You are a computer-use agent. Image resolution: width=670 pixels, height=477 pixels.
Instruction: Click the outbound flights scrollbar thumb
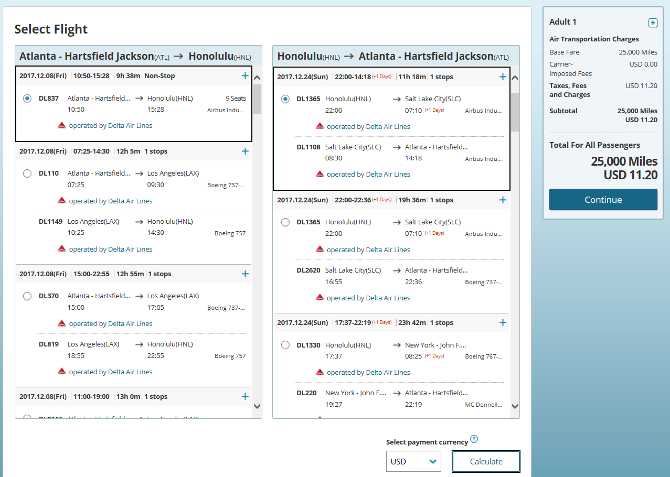(257, 99)
